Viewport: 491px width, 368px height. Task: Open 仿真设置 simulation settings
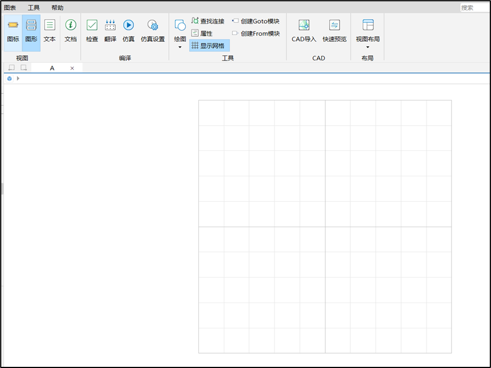pos(153,31)
